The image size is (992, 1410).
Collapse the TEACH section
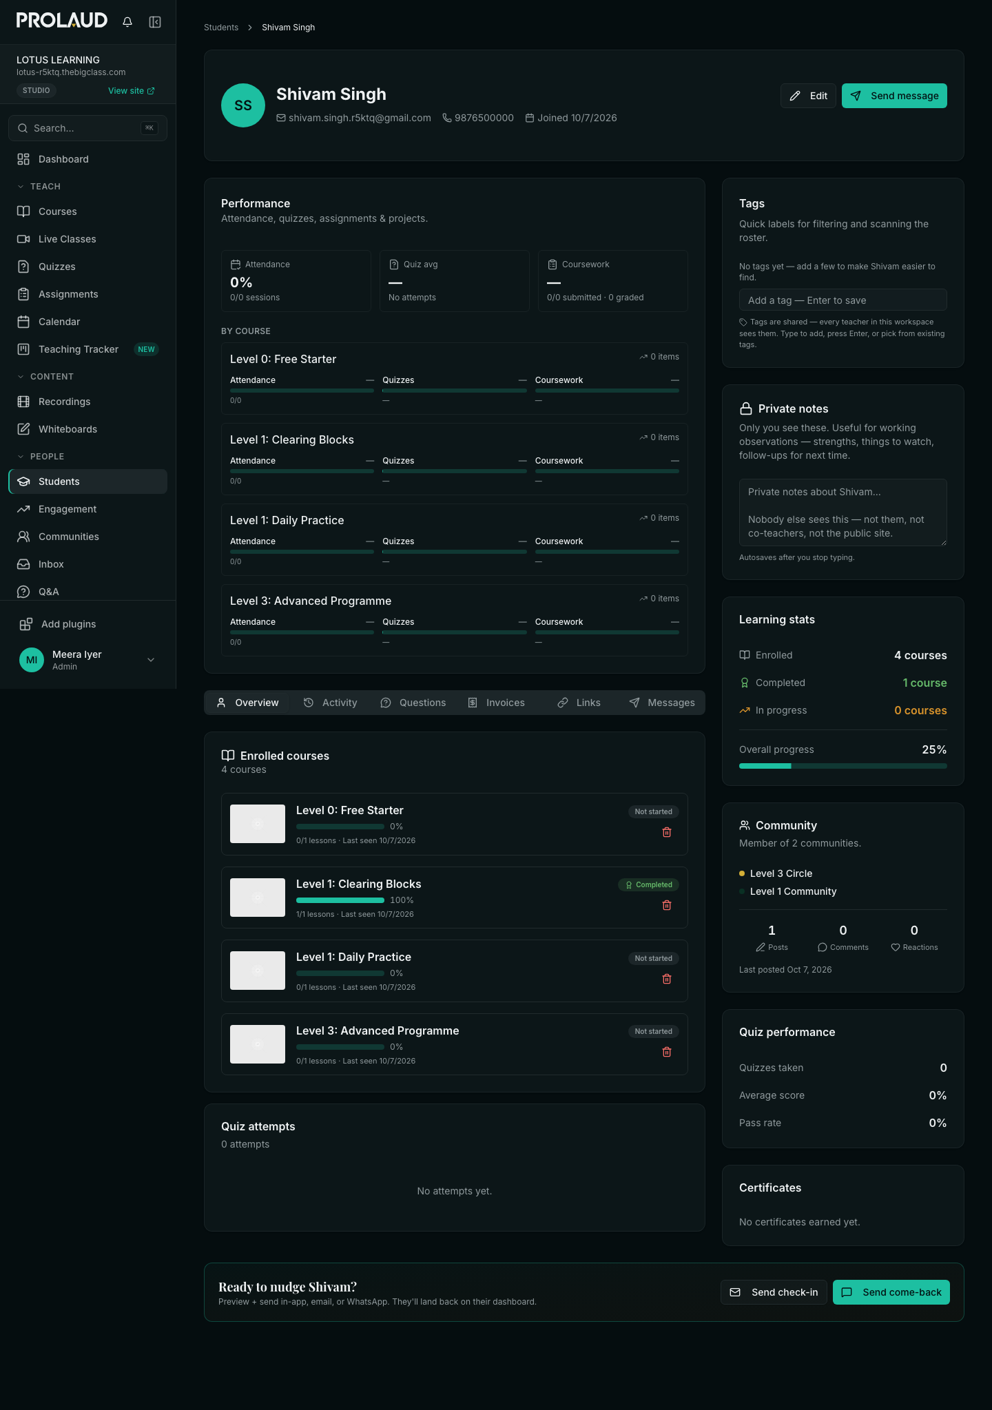tap(39, 187)
